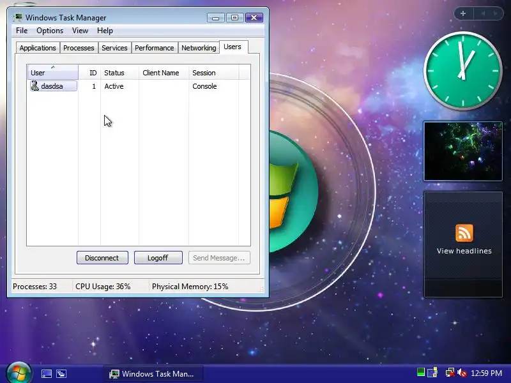Open the File menu
The width and height of the screenshot is (511, 383).
[22, 31]
